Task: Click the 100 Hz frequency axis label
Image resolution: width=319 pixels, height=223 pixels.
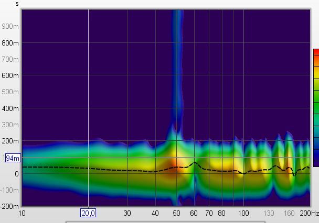Action: (243, 213)
